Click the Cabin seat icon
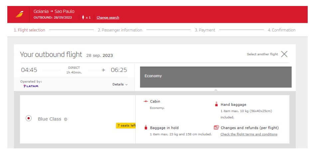The height and width of the screenshot is (155, 315). point(145,101)
